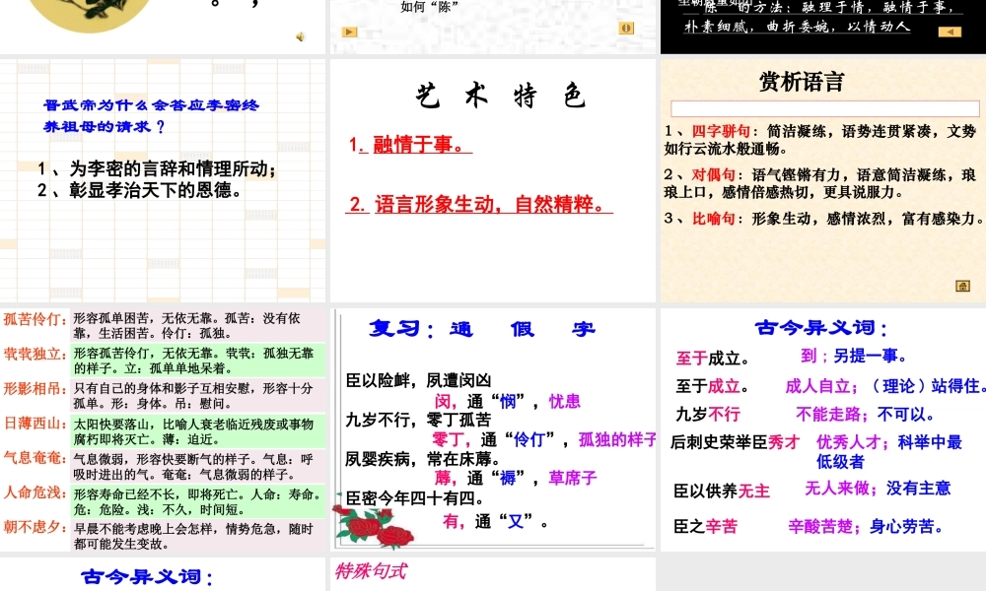The image size is (986, 591).
Task: Click the purple word 草席子
Action: [572, 478]
